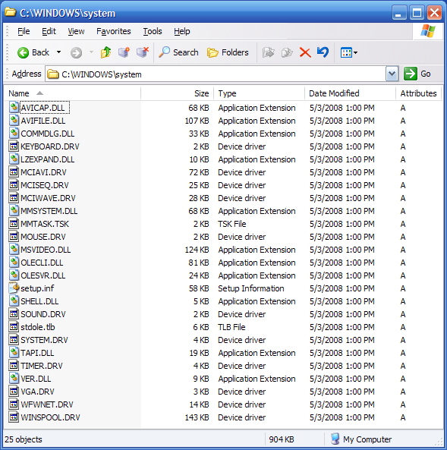Select the SHELL.DLL file name

coord(39,301)
